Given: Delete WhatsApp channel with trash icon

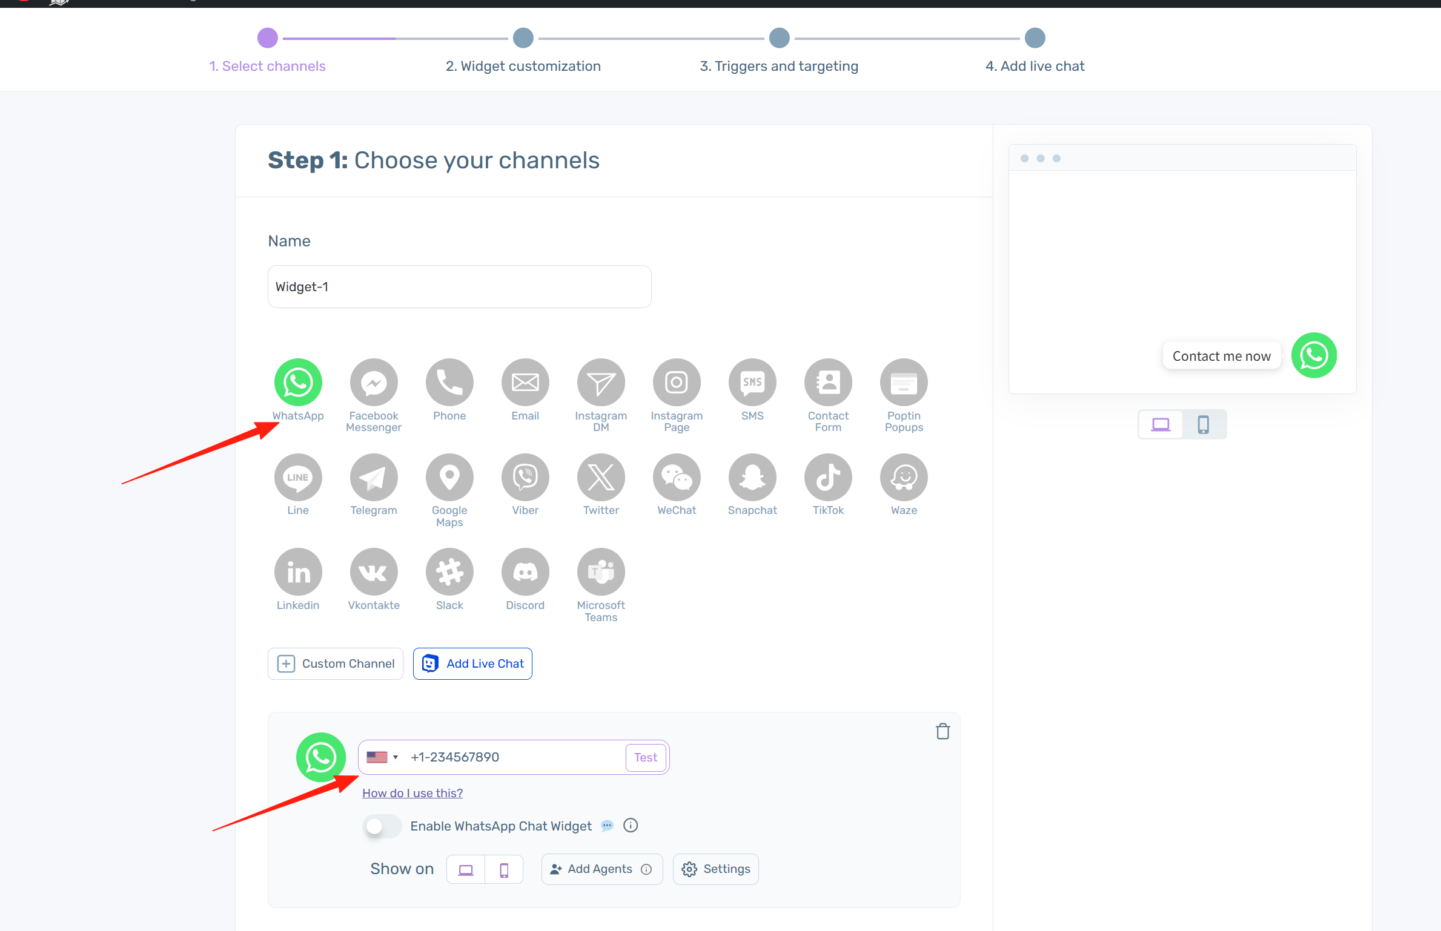Looking at the screenshot, I should point(942,731).
